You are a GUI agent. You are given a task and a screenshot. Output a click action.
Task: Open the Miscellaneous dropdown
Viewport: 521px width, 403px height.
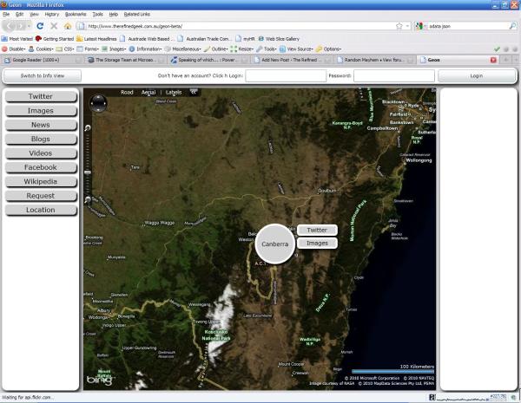183,49
